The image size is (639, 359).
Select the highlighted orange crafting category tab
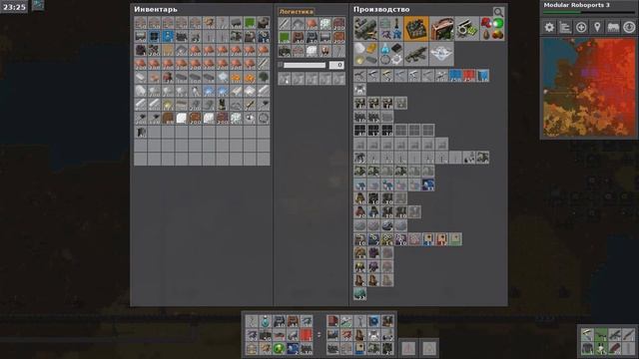(416, 29)
